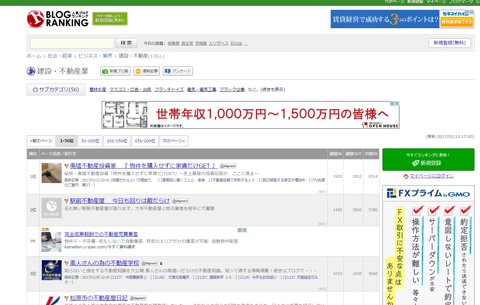Switch to the 51-100位 ranking tab
Screen dimensions: 480x305
click(90, 141)
